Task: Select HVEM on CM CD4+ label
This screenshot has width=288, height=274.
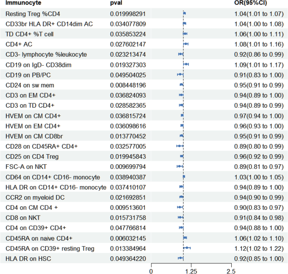Action: [x=33, y=116]
